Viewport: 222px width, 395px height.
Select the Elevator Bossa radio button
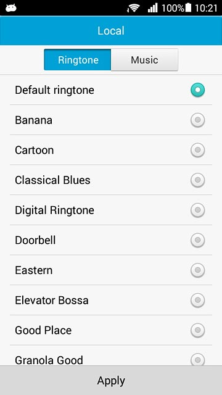[197, 301]
